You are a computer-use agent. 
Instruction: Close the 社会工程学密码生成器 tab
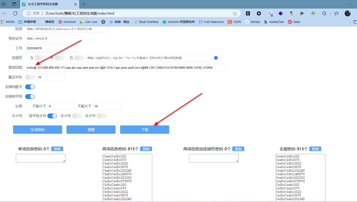[75, 4]
